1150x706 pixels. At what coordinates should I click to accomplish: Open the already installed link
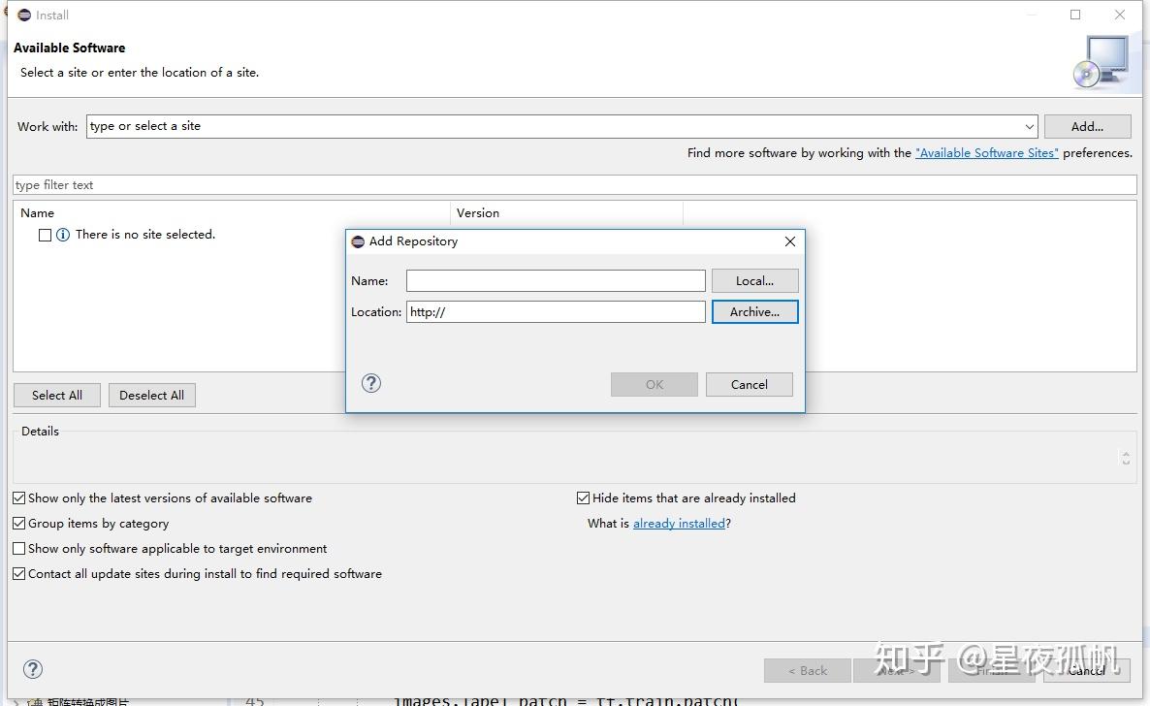[x=679, y=524]
